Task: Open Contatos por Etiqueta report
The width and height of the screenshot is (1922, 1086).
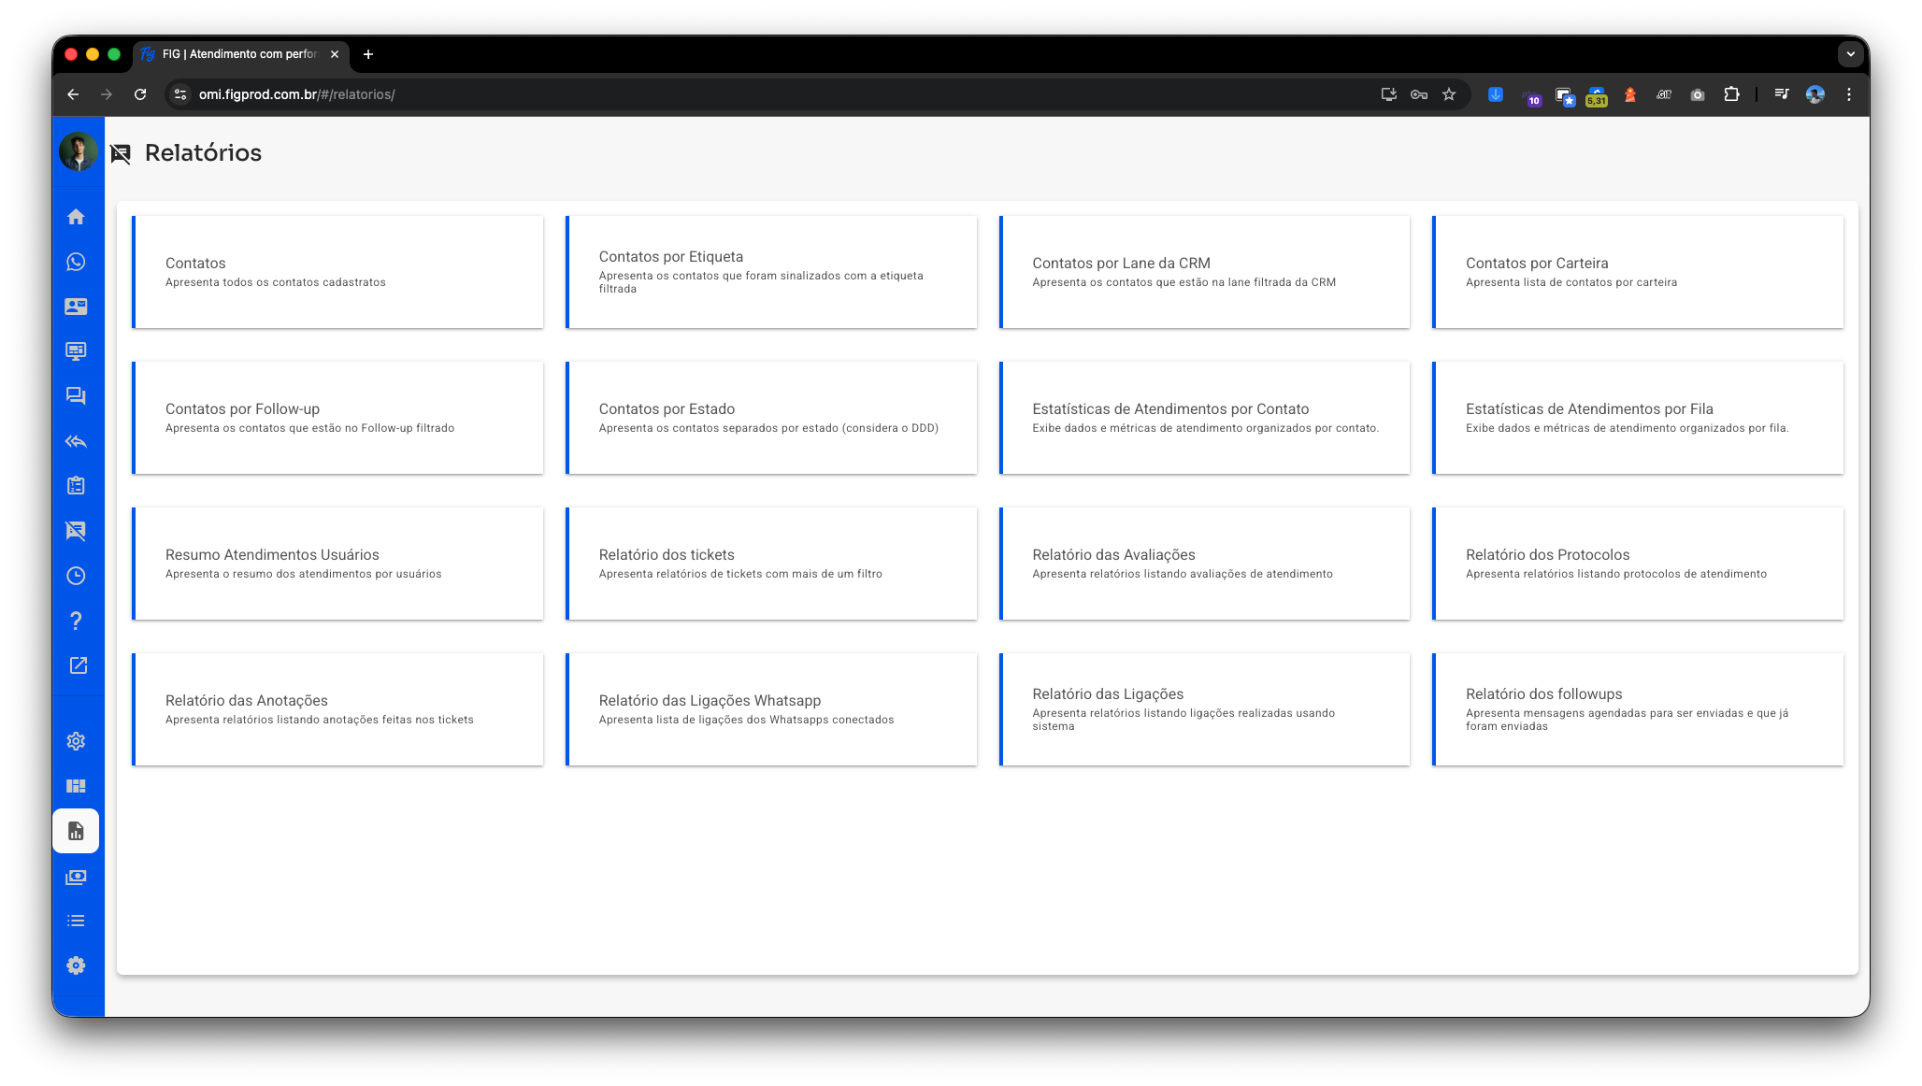Action: [771, 272]
